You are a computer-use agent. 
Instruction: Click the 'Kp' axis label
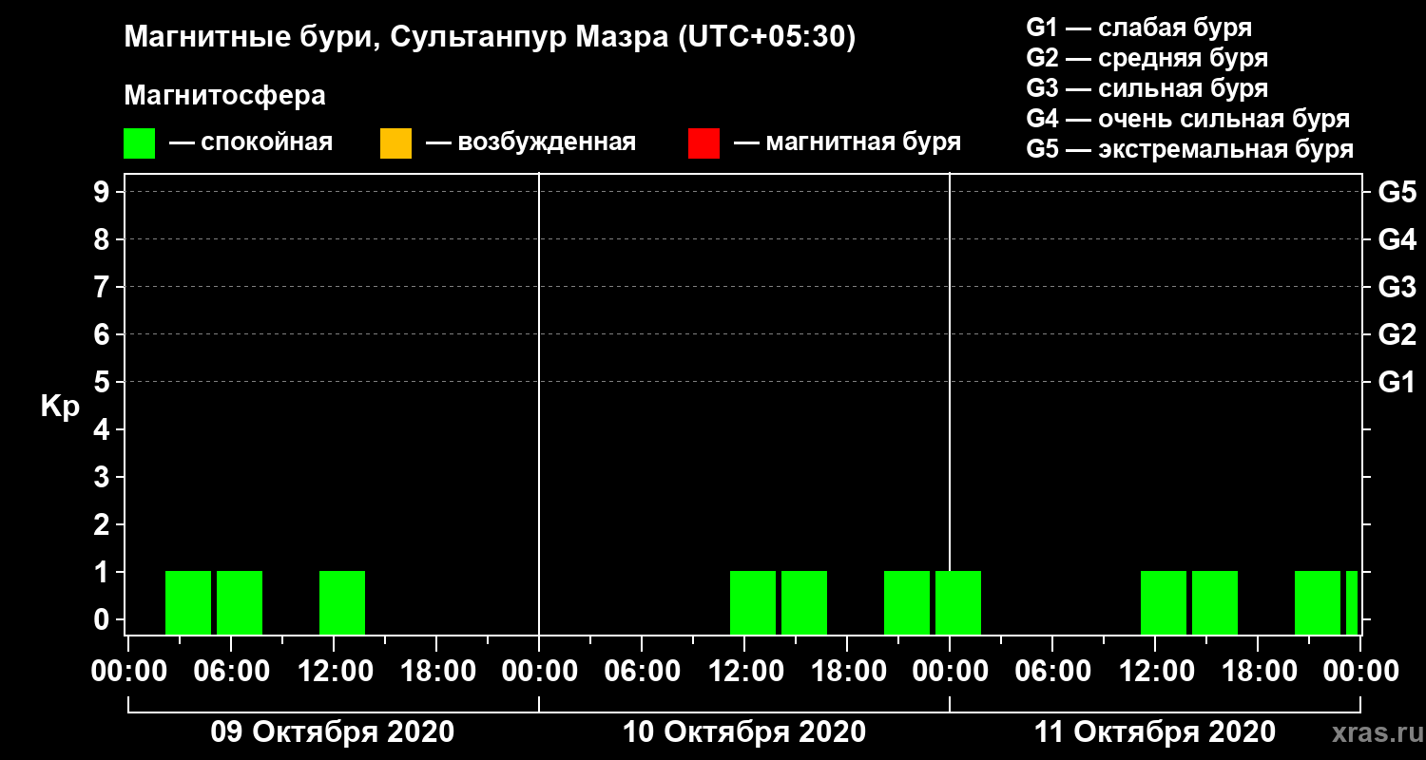click(x=60, y=407)
